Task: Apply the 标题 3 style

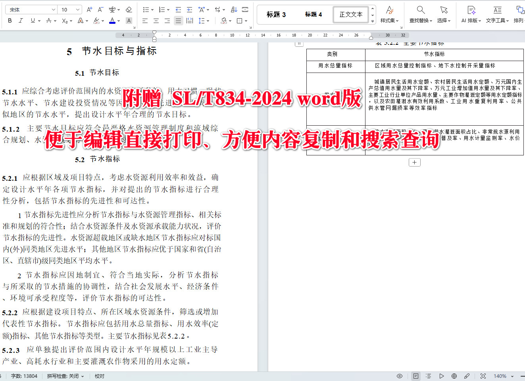Action: click(276, 14)
